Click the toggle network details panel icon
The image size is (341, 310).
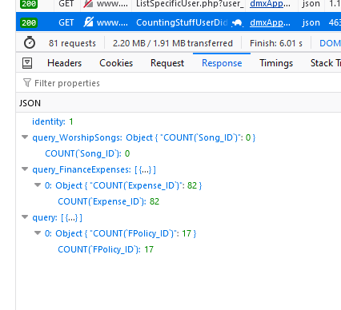[27, 63]
